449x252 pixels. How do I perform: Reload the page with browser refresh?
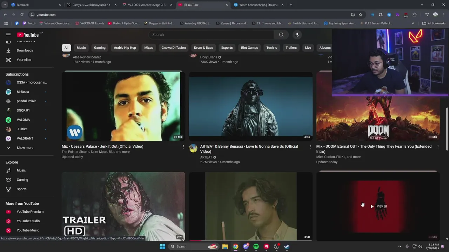click(22, 15)
